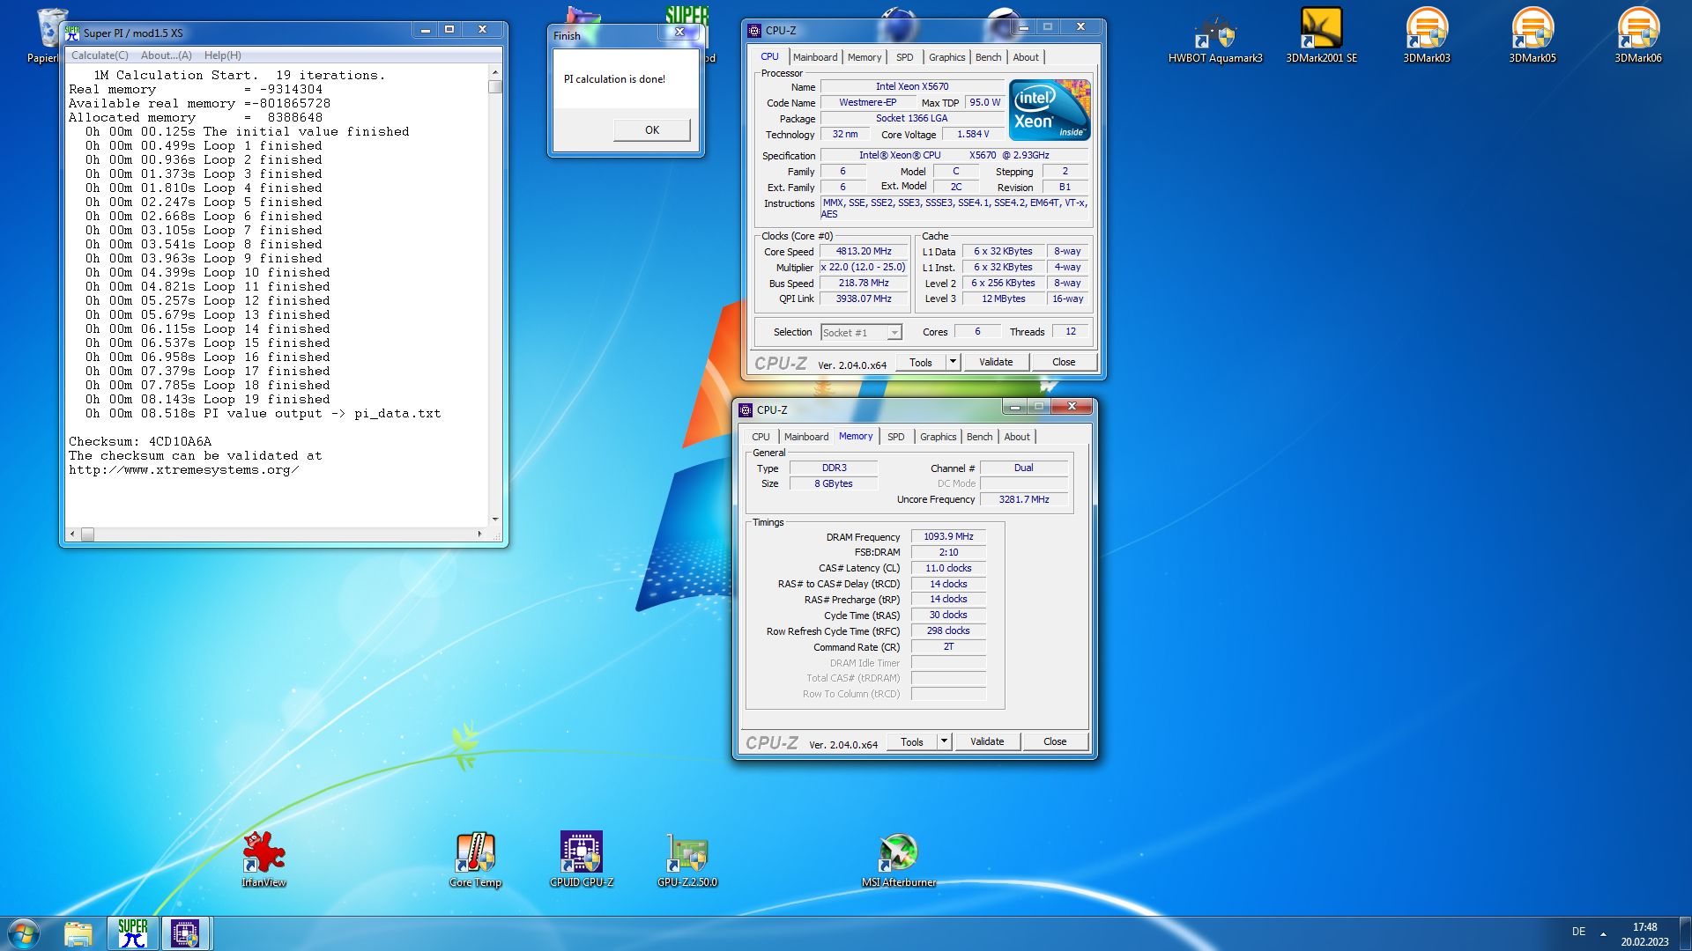The height and width of the screenshot is (951, 1692).
Task: Open About...(A) menu in Super PI
Action: [167, 55]
